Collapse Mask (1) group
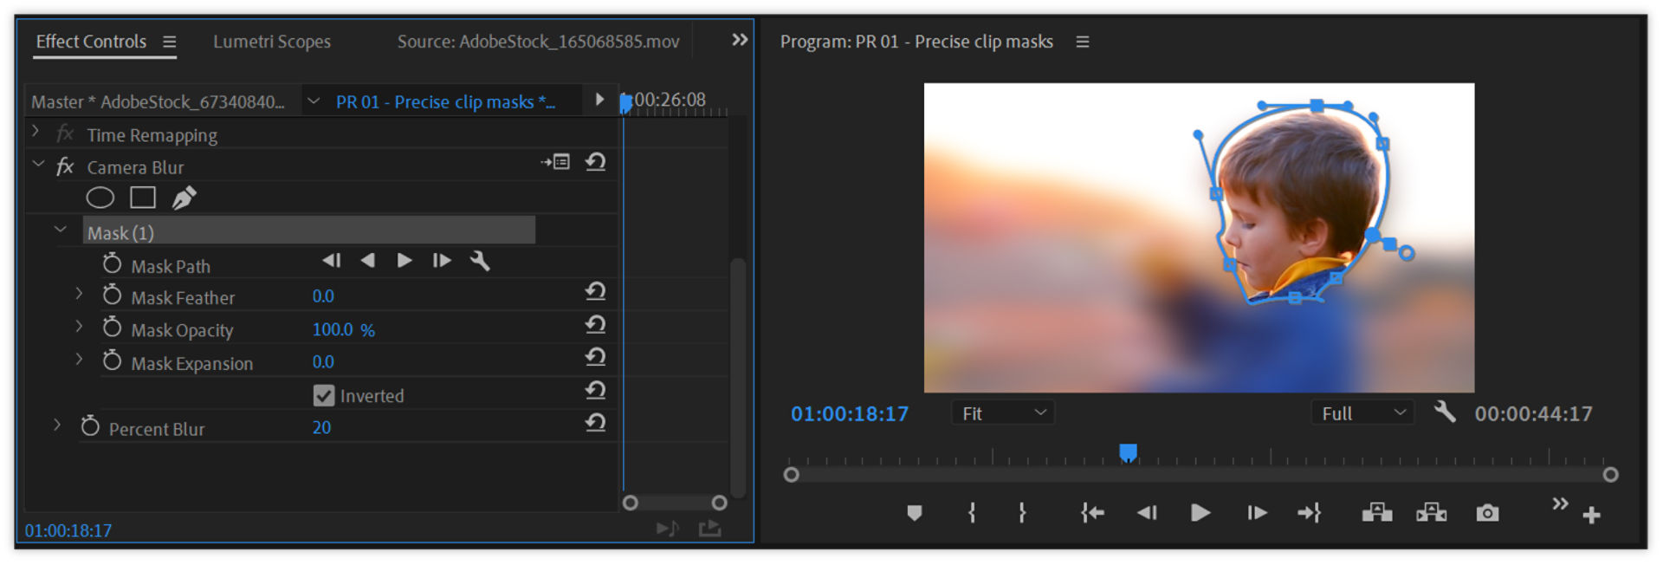 pos(61,230)
